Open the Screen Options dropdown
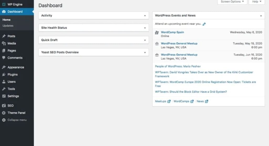This screenshot has width=269, height=146. pyautogui.click(x=232, y=2)
